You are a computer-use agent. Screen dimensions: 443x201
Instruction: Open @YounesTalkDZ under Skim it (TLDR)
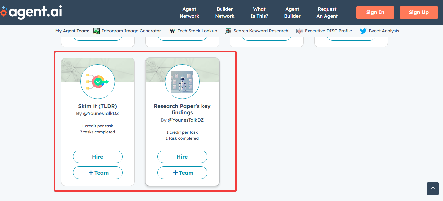click(x=101, y=113)
